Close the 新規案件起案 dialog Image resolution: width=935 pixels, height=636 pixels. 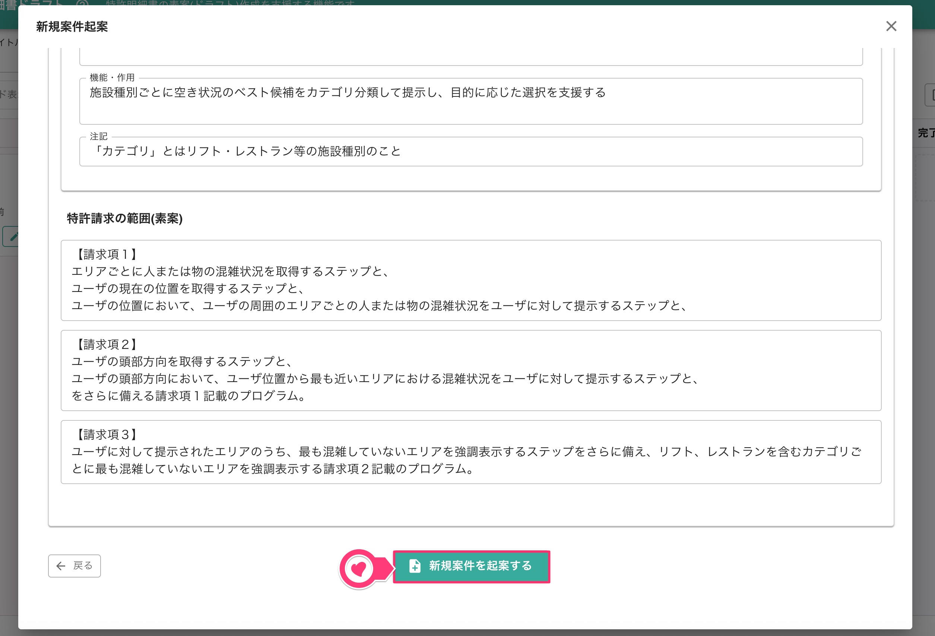coord(891,26)
